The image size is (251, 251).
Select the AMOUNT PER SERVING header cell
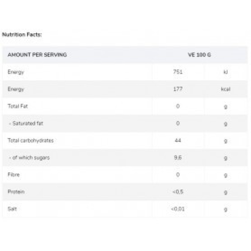click(37, 55)
